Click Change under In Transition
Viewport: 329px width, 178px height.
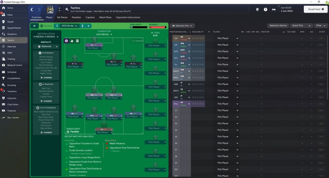46,101
